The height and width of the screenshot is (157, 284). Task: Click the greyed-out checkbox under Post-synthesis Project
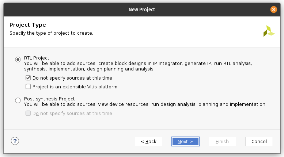tap(28, 113)
